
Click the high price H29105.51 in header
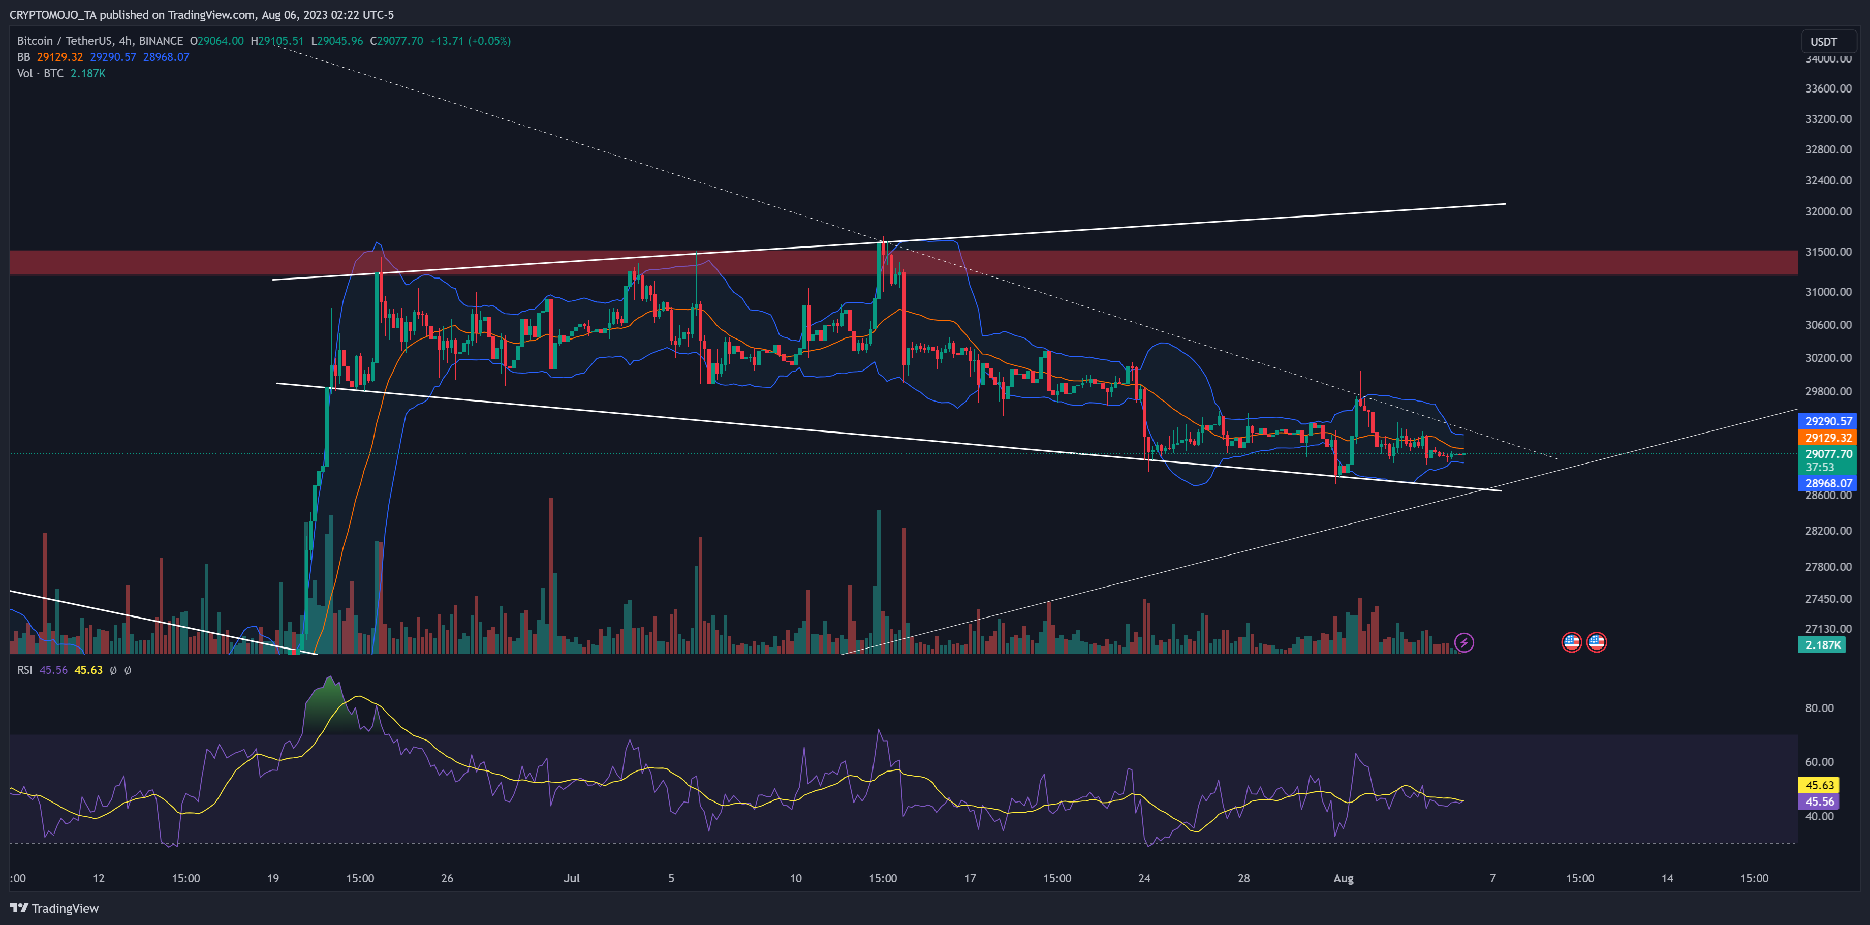[277, 41]
